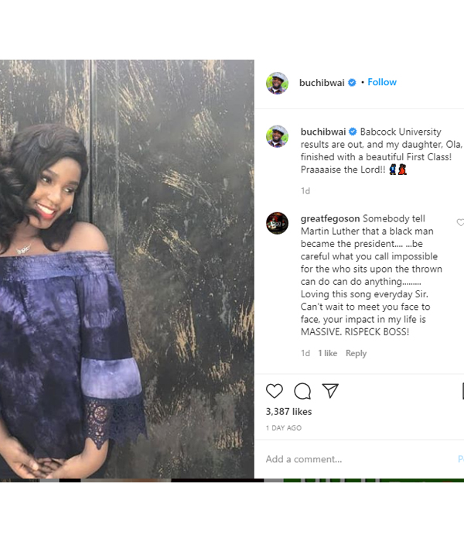The width and height of the screenshot is (464, 542).
Task: Like greatfegoson's comment heart
Action: coord(461,223)
